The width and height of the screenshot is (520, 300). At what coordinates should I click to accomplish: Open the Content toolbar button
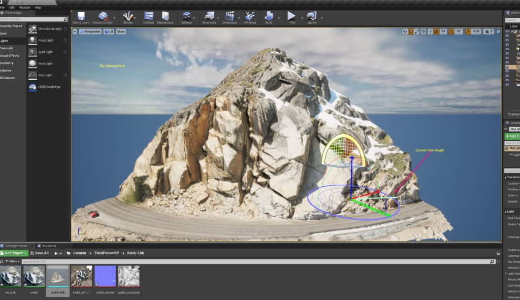[149, 18]
